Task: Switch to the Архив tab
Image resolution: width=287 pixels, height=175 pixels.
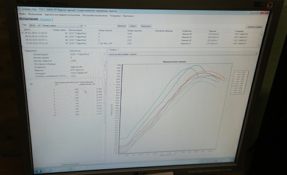Action: pyautogui.click(x=45, y=19)
